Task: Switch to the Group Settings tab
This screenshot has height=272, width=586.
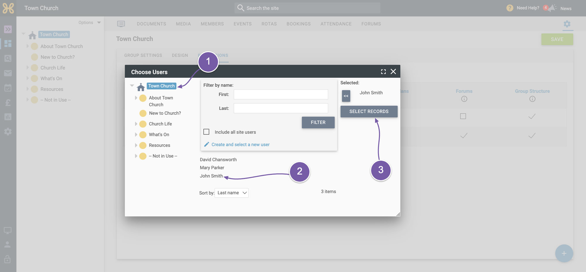Action: (x=143, y=55)
